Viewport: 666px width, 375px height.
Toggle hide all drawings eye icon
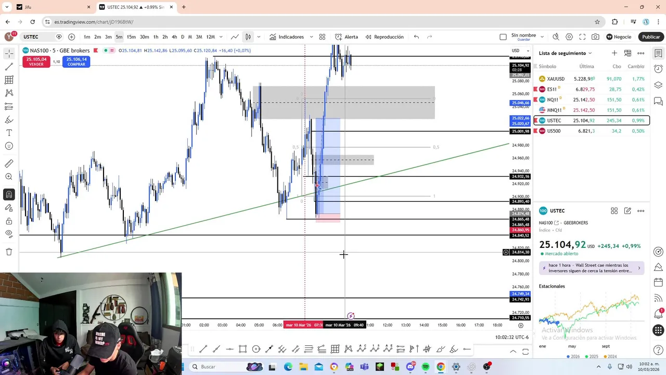pos(9,234)
